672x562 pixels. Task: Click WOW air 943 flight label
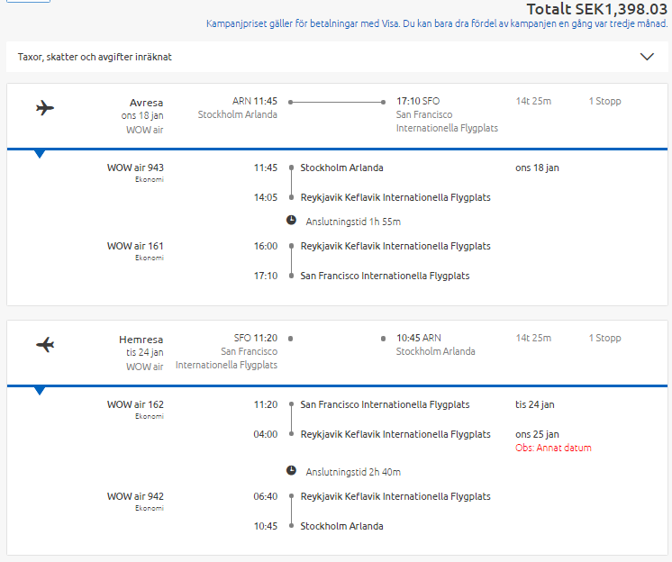pyautogui.click(x=135, y=168)
